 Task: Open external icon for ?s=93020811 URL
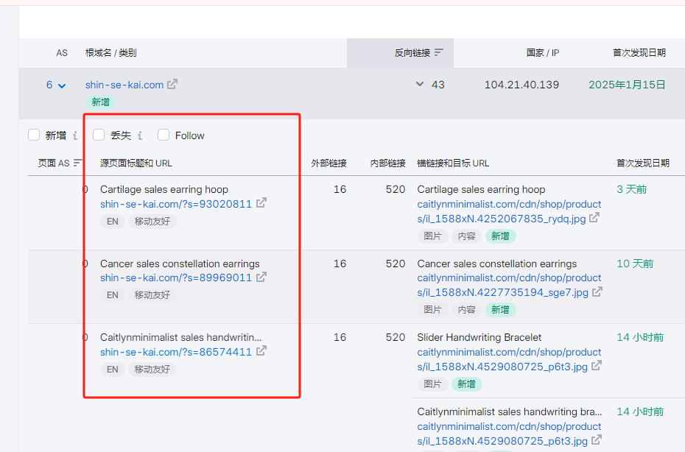261,203
